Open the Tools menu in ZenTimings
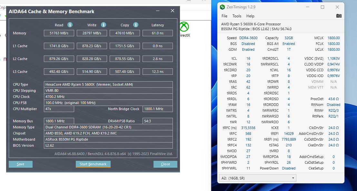357x191 pixels. (x=237, y=16)
